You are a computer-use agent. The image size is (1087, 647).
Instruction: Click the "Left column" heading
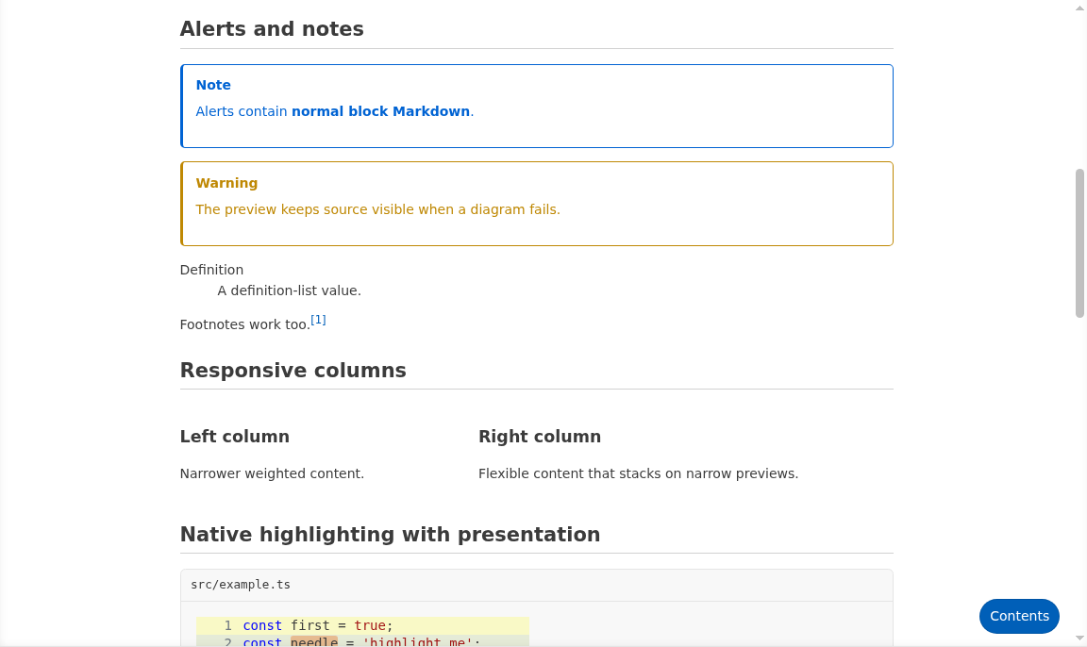pyautogui.click(x=235, y=437)
